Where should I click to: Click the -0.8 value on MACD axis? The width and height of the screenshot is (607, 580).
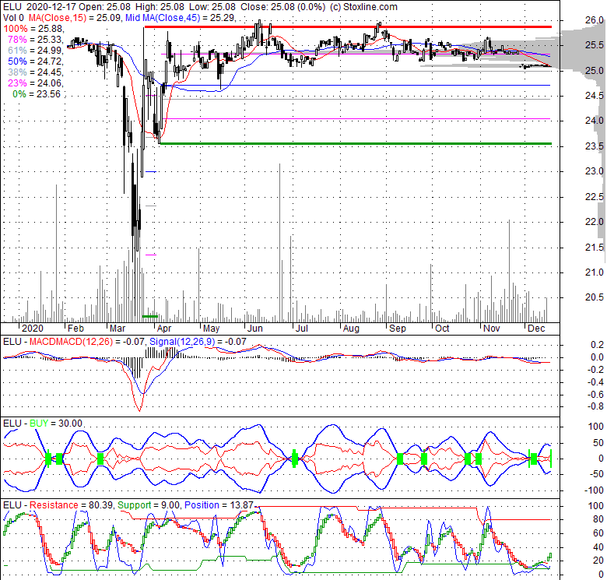[595, 406]
